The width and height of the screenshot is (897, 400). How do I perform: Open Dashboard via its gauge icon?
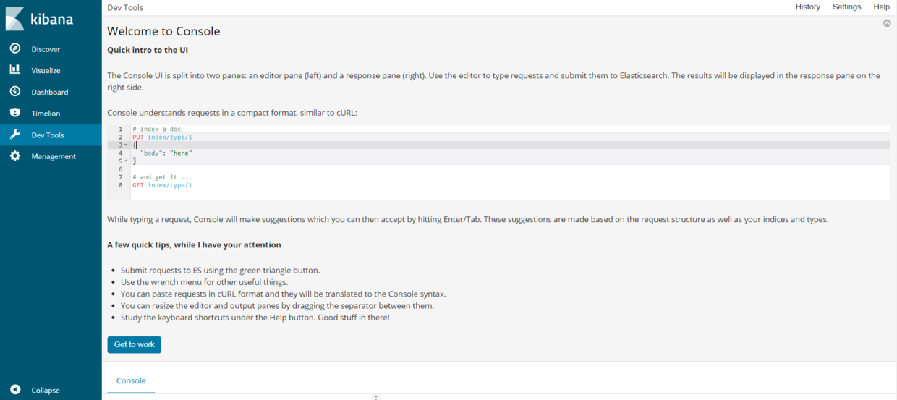pos(15,92)
